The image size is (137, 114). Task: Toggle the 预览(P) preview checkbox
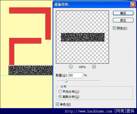tap(114, 28)
